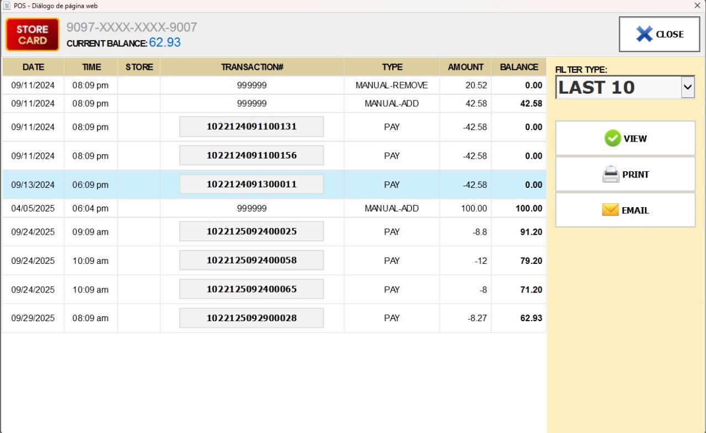Image resolution: width=706 pixels, height=433 pixels.
Task: Click the TRANSACTION# column header
Action: tap(252, 67)
